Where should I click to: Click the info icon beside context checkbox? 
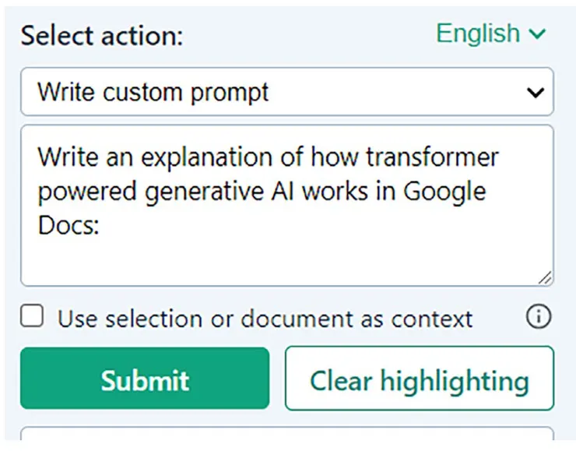tap(539, 317)
